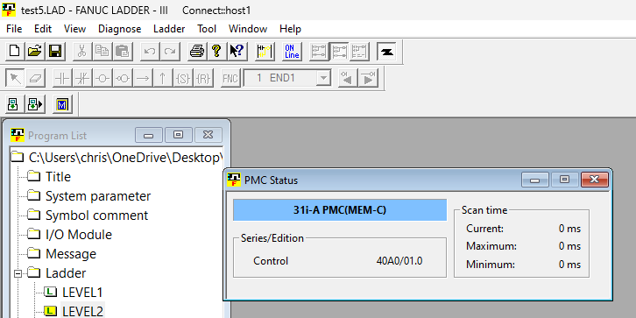The height and width of the screenshot is (318, 636).
Task: Open help via yellow question mark icon
Action: 217,51
